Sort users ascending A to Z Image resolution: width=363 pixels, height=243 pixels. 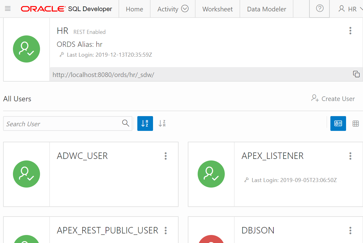[x=145, y=124]
